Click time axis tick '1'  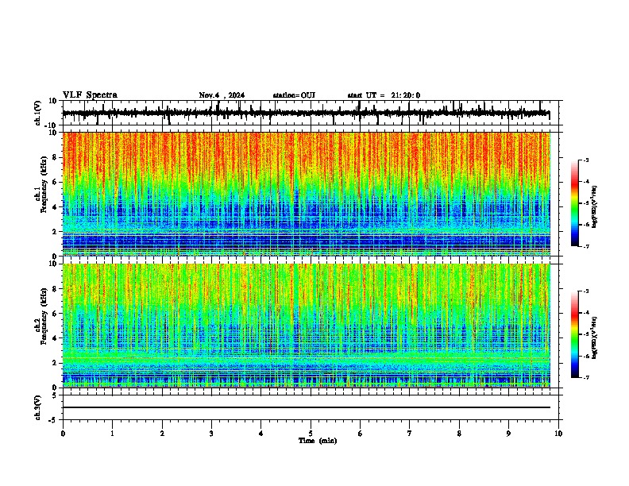112,434
